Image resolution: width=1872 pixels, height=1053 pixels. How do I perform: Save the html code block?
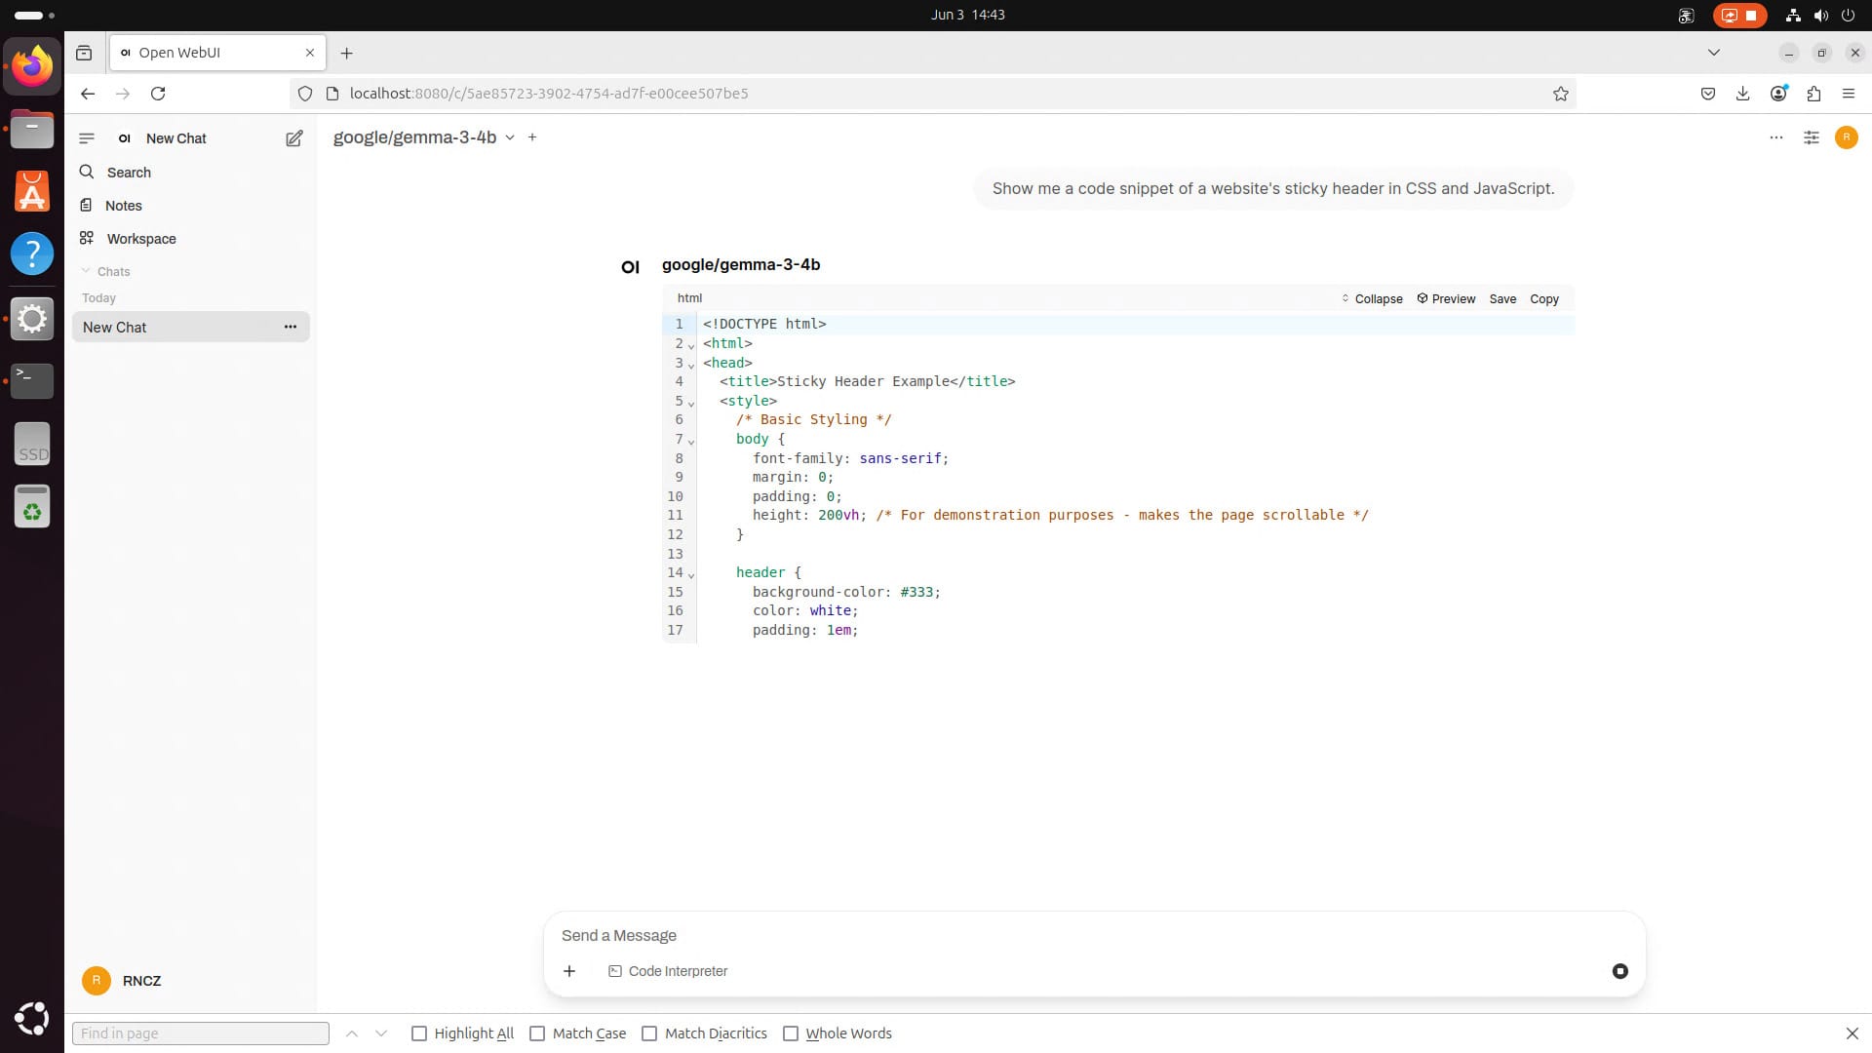(1502, 299)
